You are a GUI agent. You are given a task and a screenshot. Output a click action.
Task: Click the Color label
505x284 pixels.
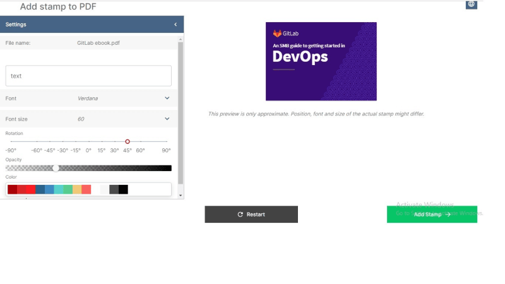(x=11, y=177)
